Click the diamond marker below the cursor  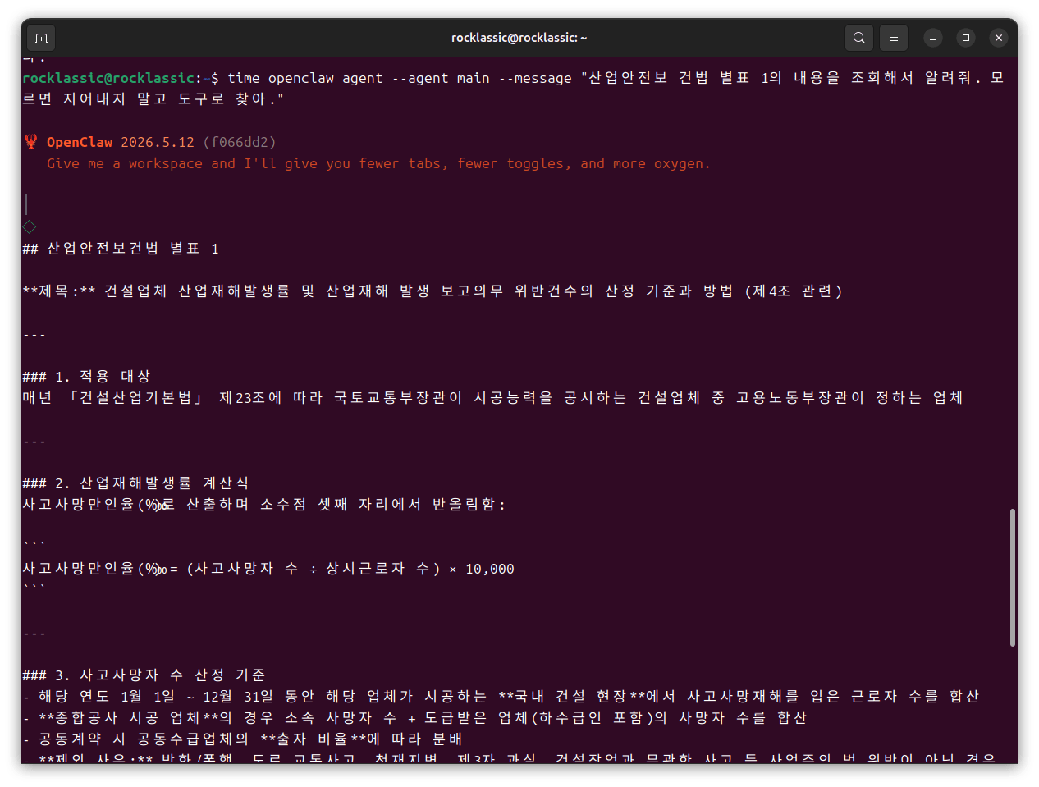click(30, 226)
